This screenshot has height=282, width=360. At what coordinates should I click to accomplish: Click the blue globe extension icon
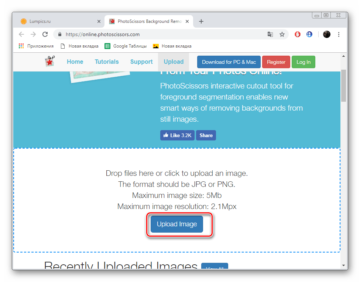(x=309, y=34)
